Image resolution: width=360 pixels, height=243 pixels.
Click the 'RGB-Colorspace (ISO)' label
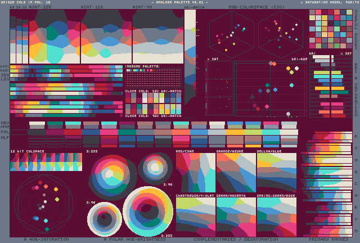(256, 7)
